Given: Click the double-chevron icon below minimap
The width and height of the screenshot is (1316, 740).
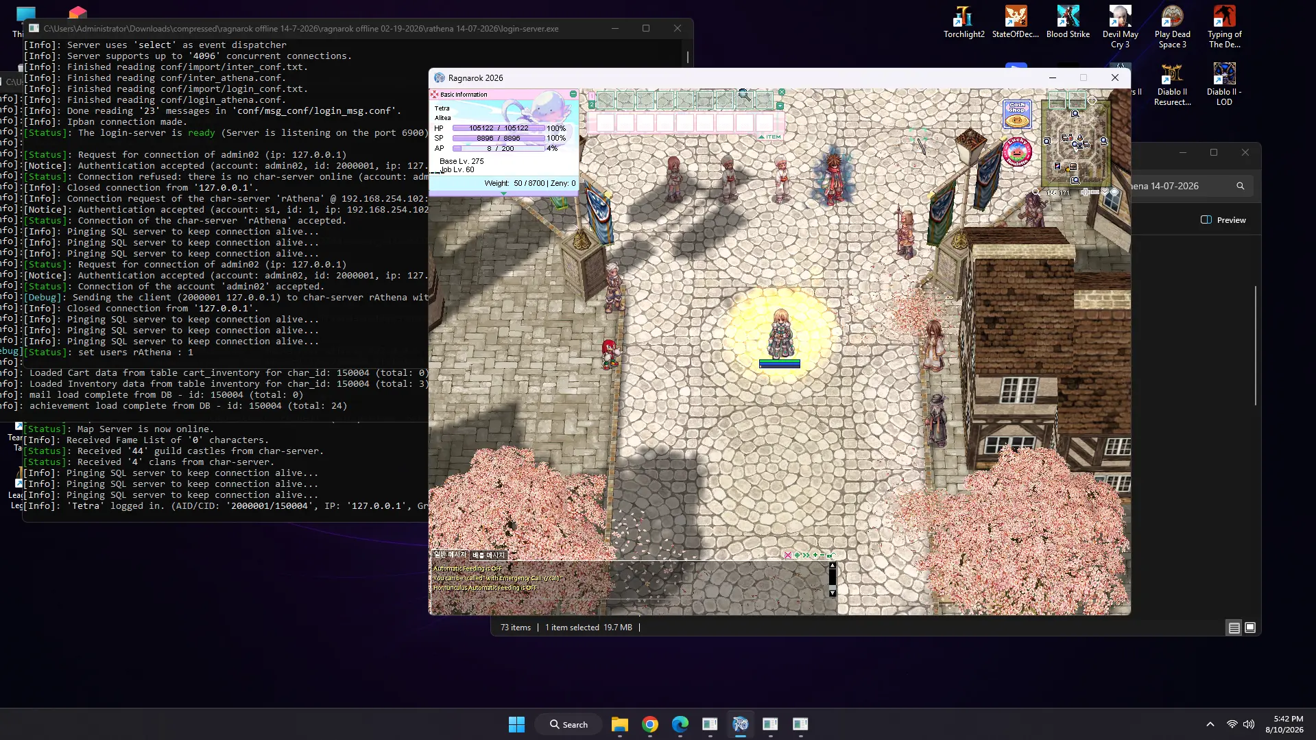Looking at the screenshot, I should click(1105, 192).
